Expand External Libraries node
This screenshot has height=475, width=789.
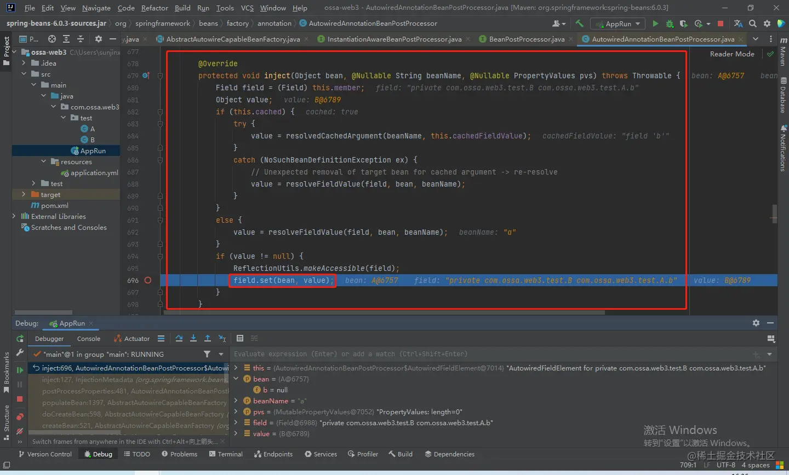pyautogui.click(x=14, y=216)
